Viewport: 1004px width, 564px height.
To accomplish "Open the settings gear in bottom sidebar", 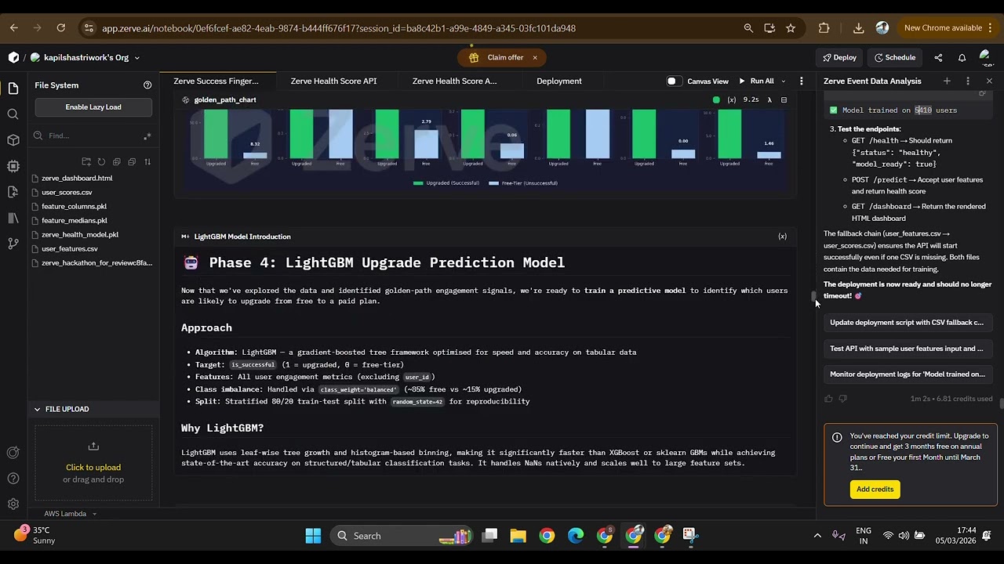I will (x=13, y=504).
